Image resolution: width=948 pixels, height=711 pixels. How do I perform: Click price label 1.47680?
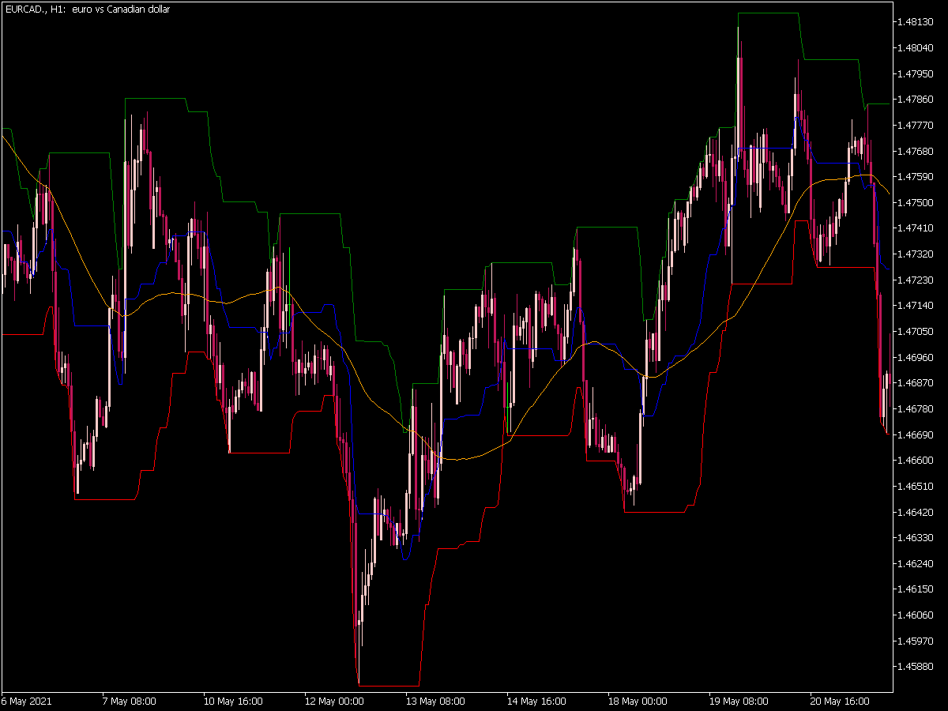[917, 151]
